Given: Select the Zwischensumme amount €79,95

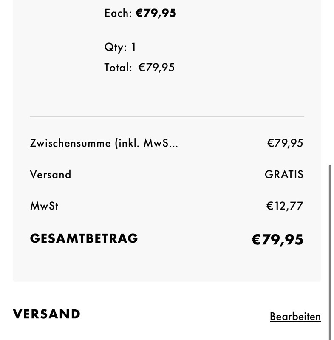Looking at the screenshot, I should [x=285, y=143].
